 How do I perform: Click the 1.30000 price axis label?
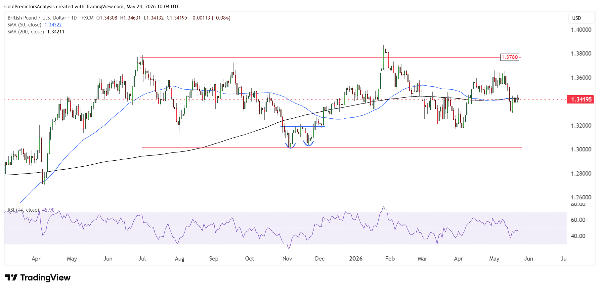coord(581,149)
